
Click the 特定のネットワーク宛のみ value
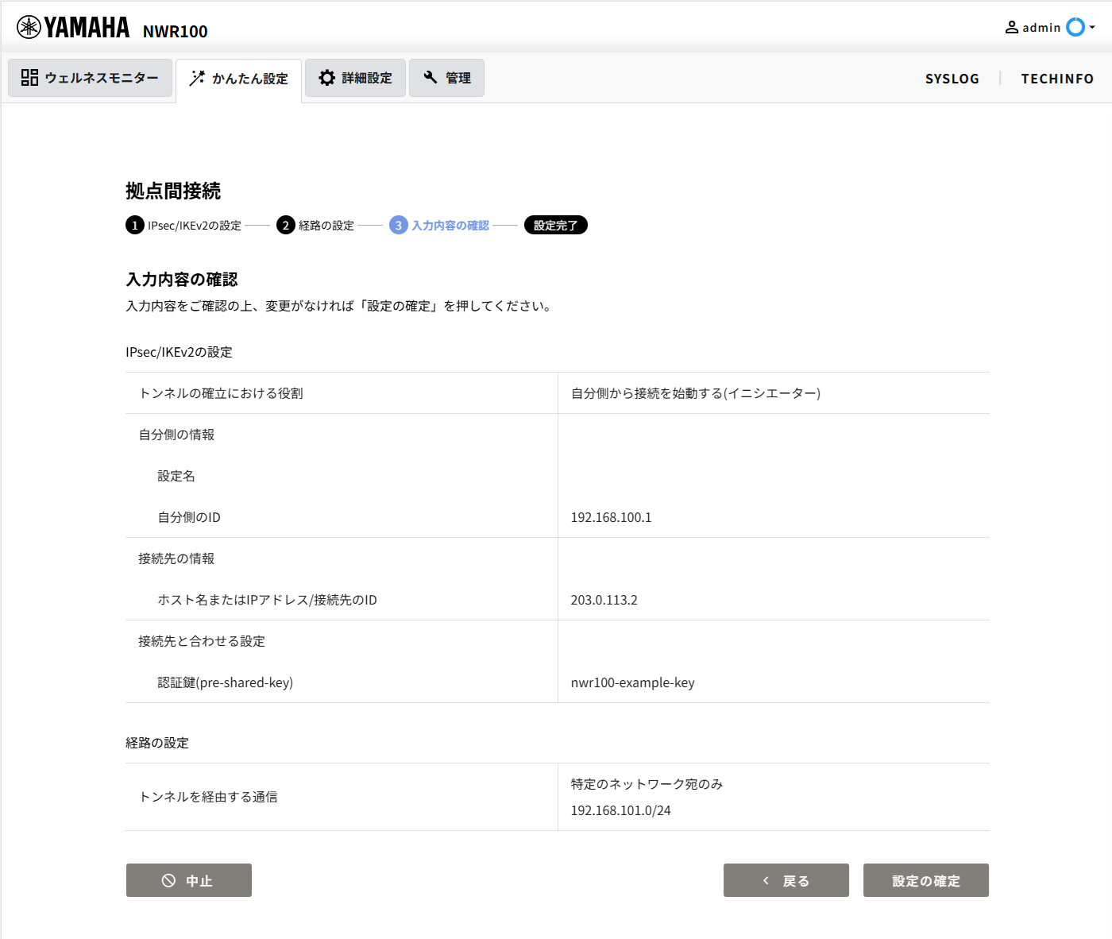point(647,784)
